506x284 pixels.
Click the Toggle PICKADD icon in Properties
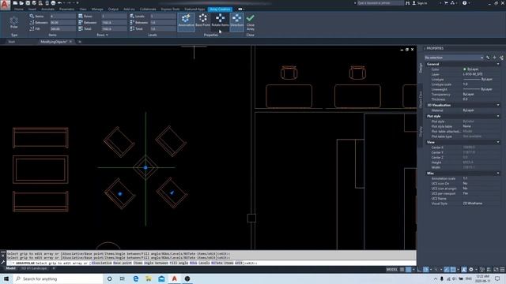(488, 58)
